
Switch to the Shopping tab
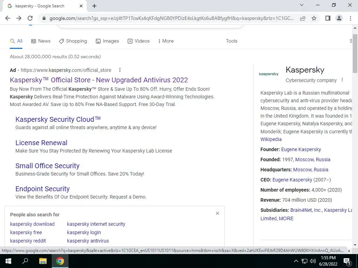point(73,41)
